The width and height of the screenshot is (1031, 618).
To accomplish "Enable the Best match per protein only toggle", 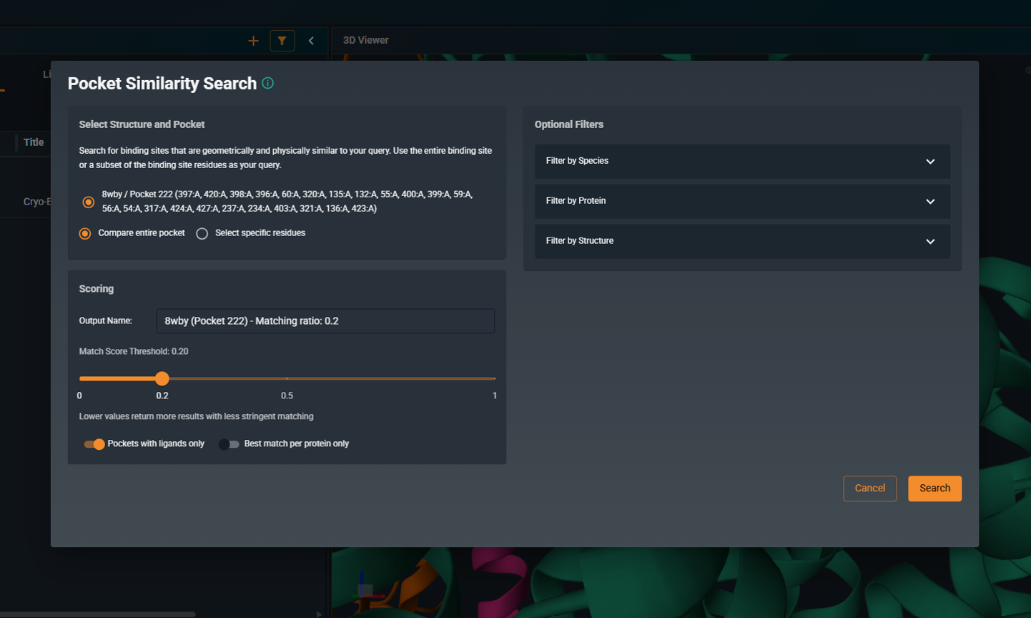I will (x=229, y=444).
